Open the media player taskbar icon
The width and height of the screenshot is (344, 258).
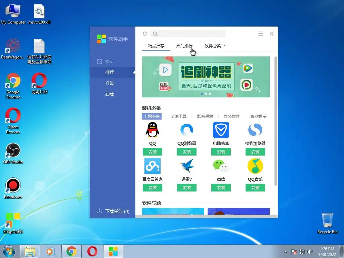point(50,251)
